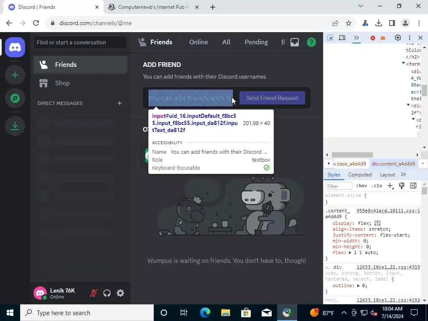Click the add friend username input field
The image size is (428, 321).
coord(191,98)
